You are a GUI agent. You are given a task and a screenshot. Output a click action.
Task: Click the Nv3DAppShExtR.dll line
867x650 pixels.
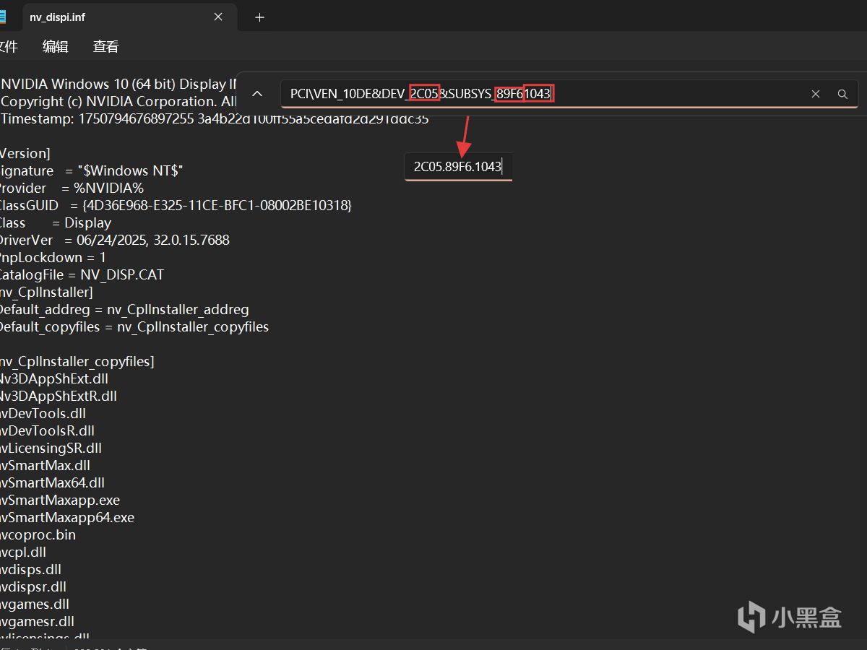[58, 396]
